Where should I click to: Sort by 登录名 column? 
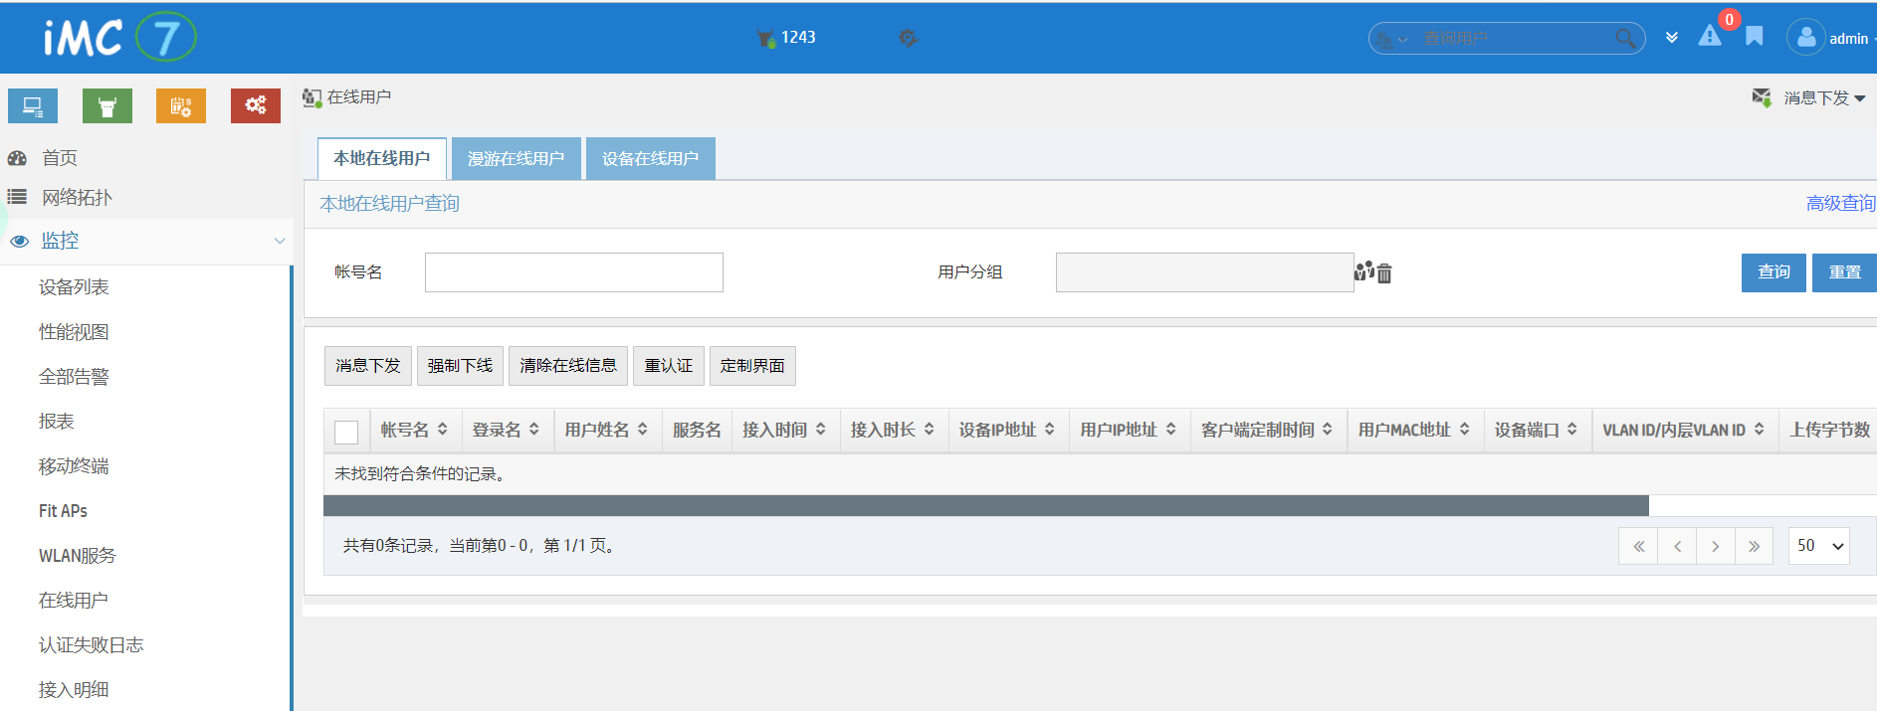click(534, 430)
